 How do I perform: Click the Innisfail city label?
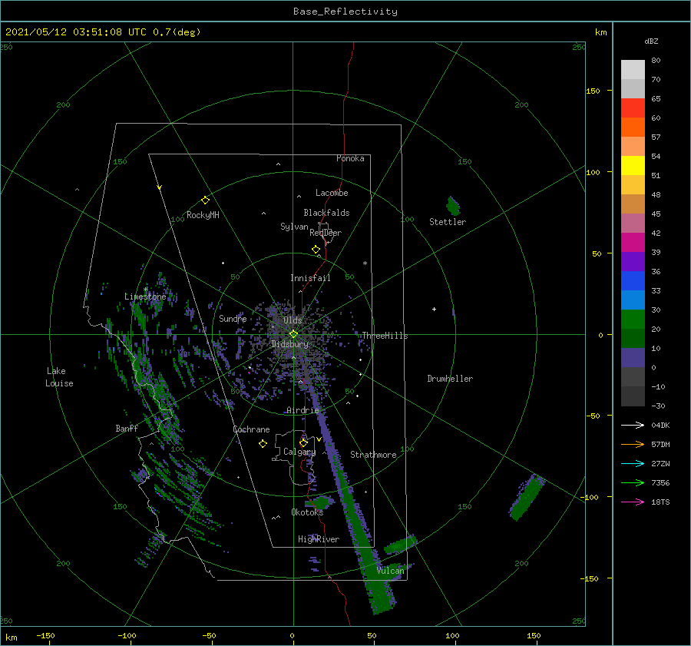coord(310,278)
